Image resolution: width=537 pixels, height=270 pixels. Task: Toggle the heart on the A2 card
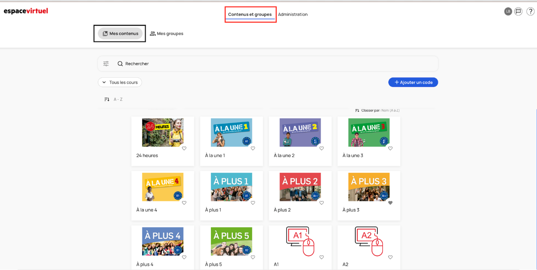click(x=390, y=257)
